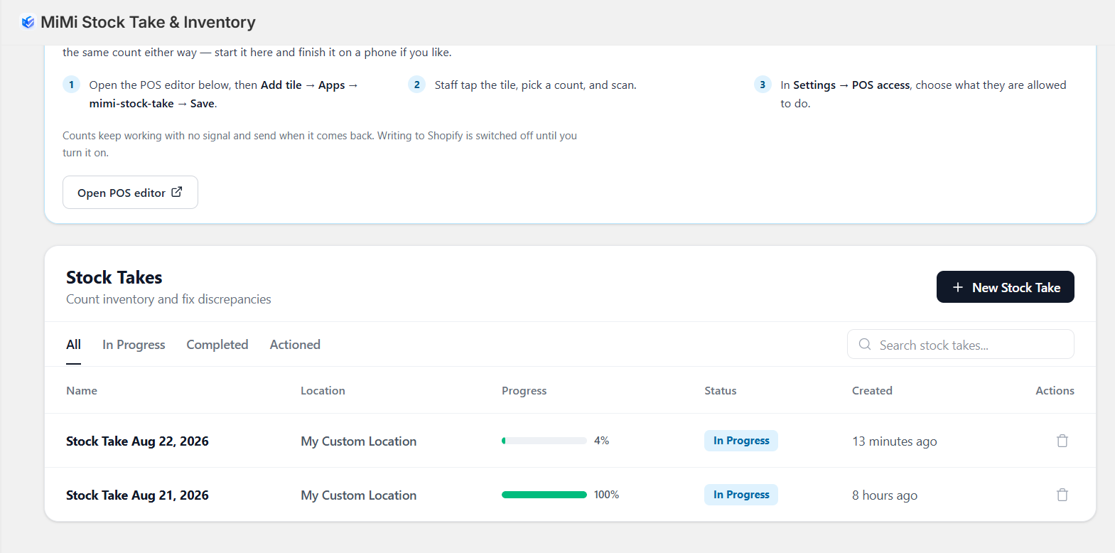Open Stock Take Aug 22, 2026

(x=137, y=441)
